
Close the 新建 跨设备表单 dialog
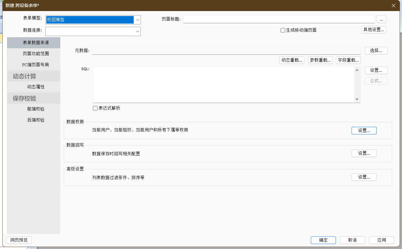(x=394, y=6)
